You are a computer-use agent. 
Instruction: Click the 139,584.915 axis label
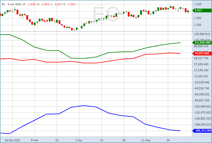tap(202, 34)
